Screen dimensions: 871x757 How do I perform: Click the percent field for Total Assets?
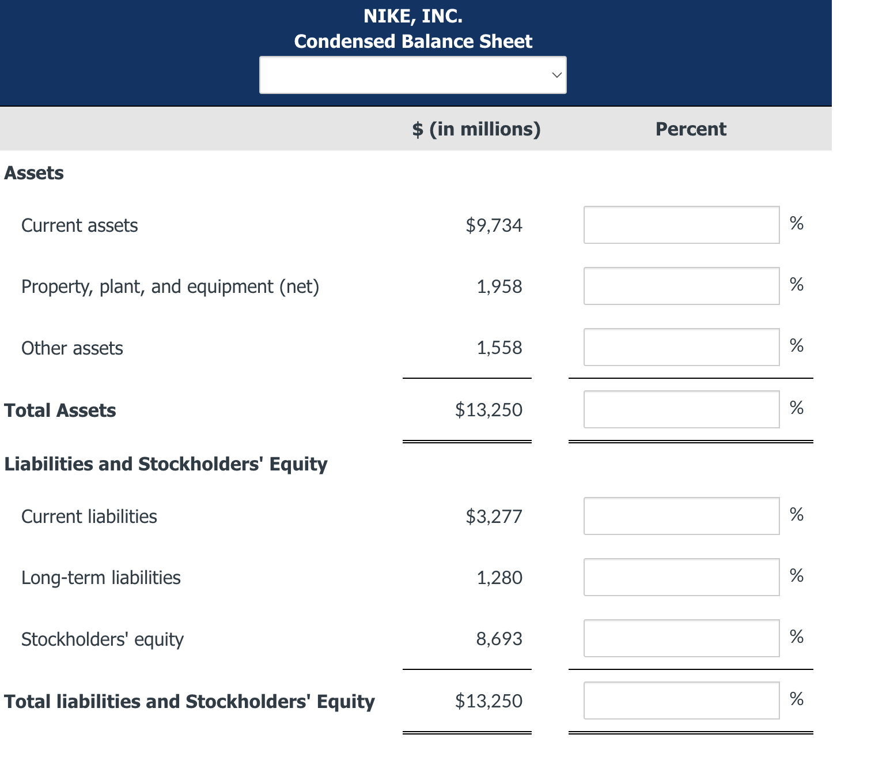coord(681,409)
